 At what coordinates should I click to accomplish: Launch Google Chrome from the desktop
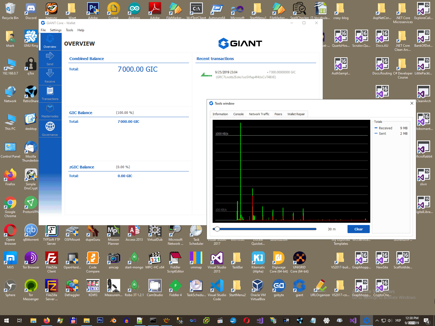pyautogui.click(x=10, y=207)
